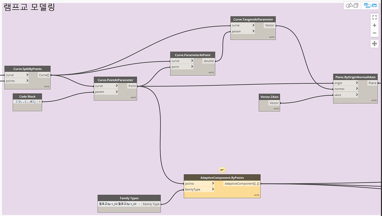This screenshot has width=382, height=216.
Task: Open the note icon above AdaptiveComponent.ByPoints
Action: 222,170
